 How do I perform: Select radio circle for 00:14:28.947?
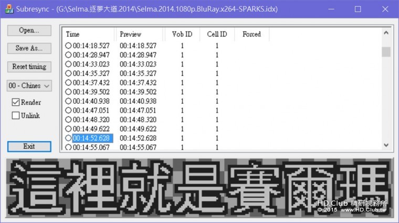click(x=68, y=55)
